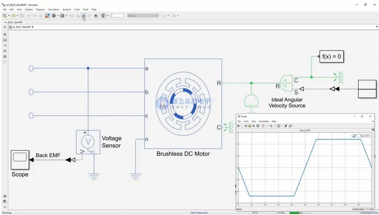Expand the New model dropdown arrow
This screenshot has width=379, height=215.
[x=8, y=16]
